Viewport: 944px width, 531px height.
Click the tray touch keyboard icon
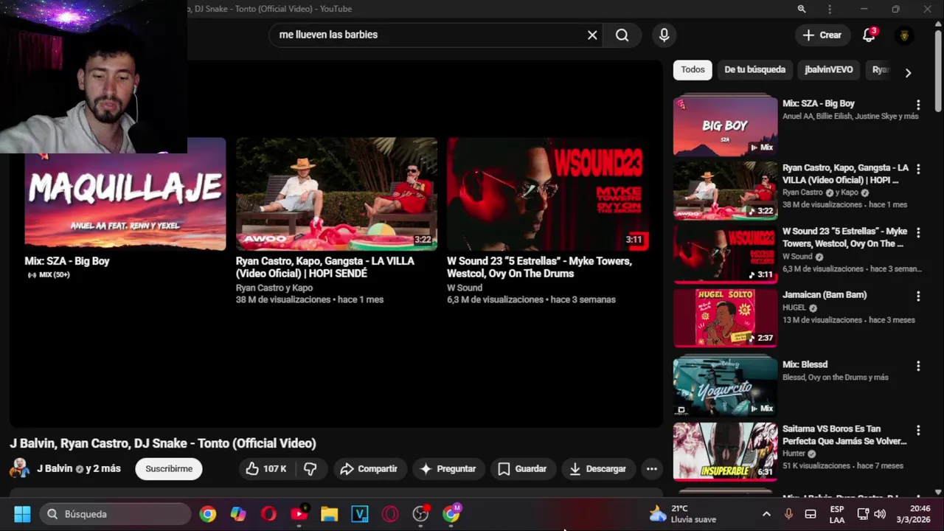pyautogui.click(x=810, y=514)
